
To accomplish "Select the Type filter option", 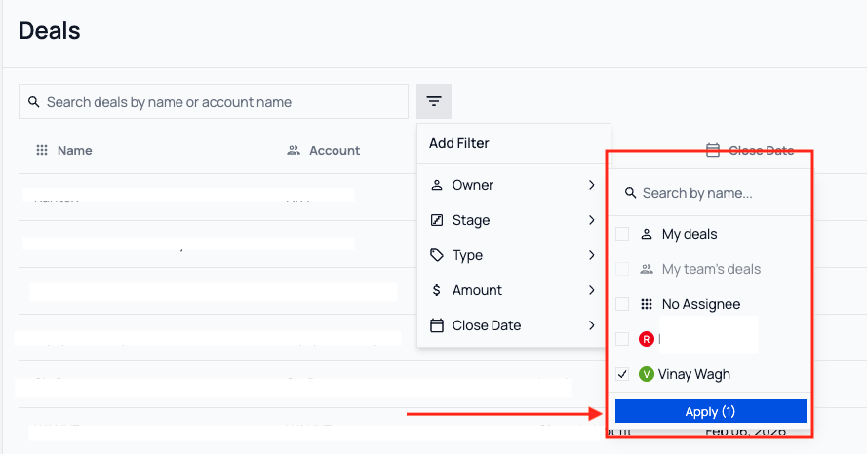I will point(468,255).
